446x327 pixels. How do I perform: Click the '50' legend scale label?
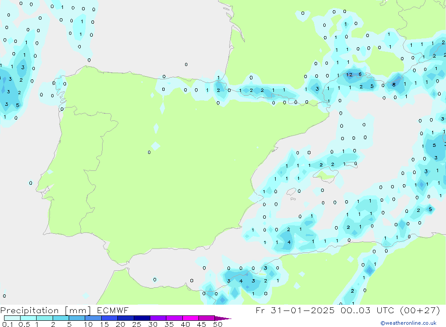[218, 324]
